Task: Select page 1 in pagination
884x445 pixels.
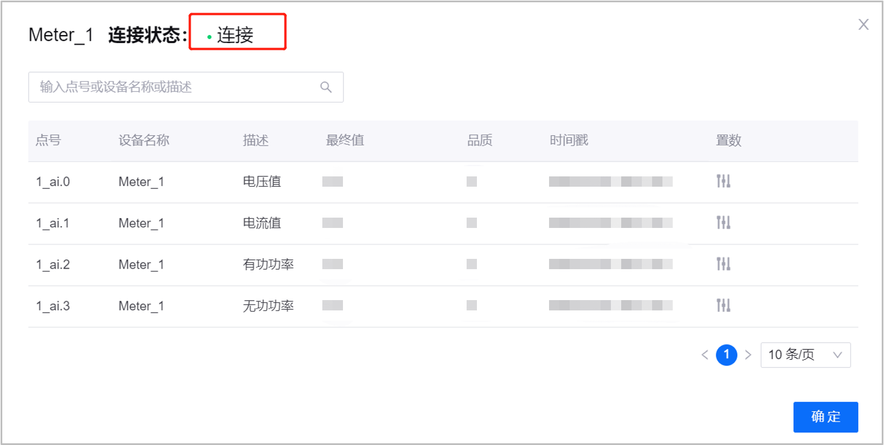Action: click(x=727, y=355)
